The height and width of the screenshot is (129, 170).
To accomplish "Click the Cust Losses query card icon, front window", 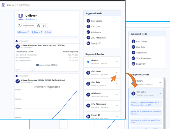I will click(88, 73).
